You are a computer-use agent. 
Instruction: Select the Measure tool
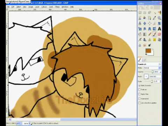[140, 23]
